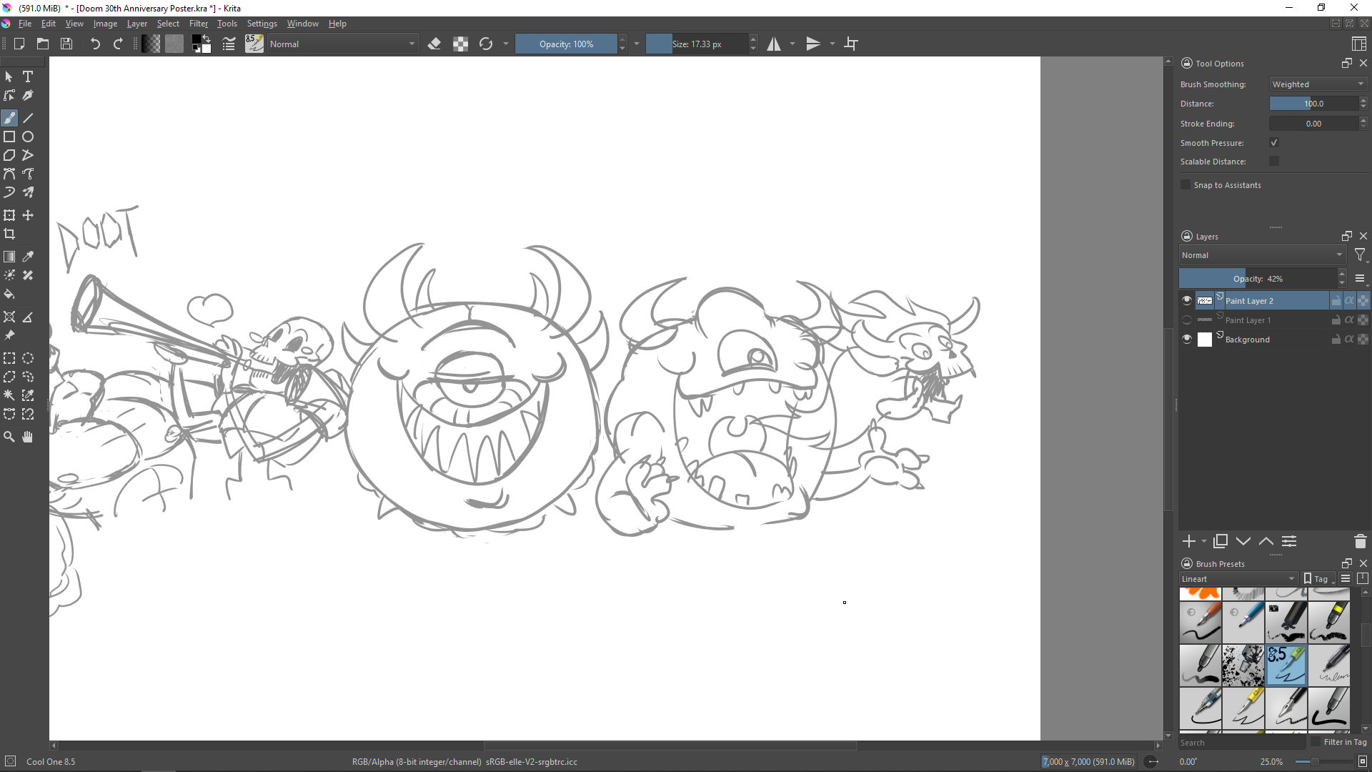Viewport: 1372px width, 772px height.
Task: Select the Transform tool
Action: [x=9, y=215]
